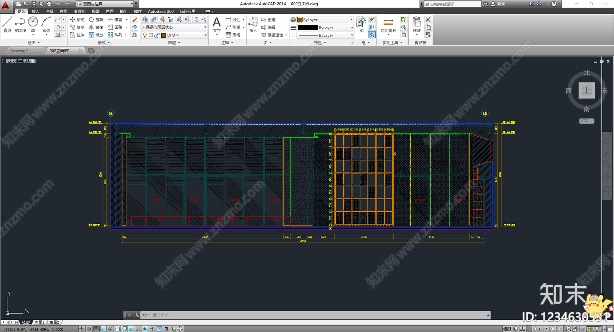The image size is (614, 332).
Task: Click the 复制 (Copy) modify tool
Action: tap(77, 27)
